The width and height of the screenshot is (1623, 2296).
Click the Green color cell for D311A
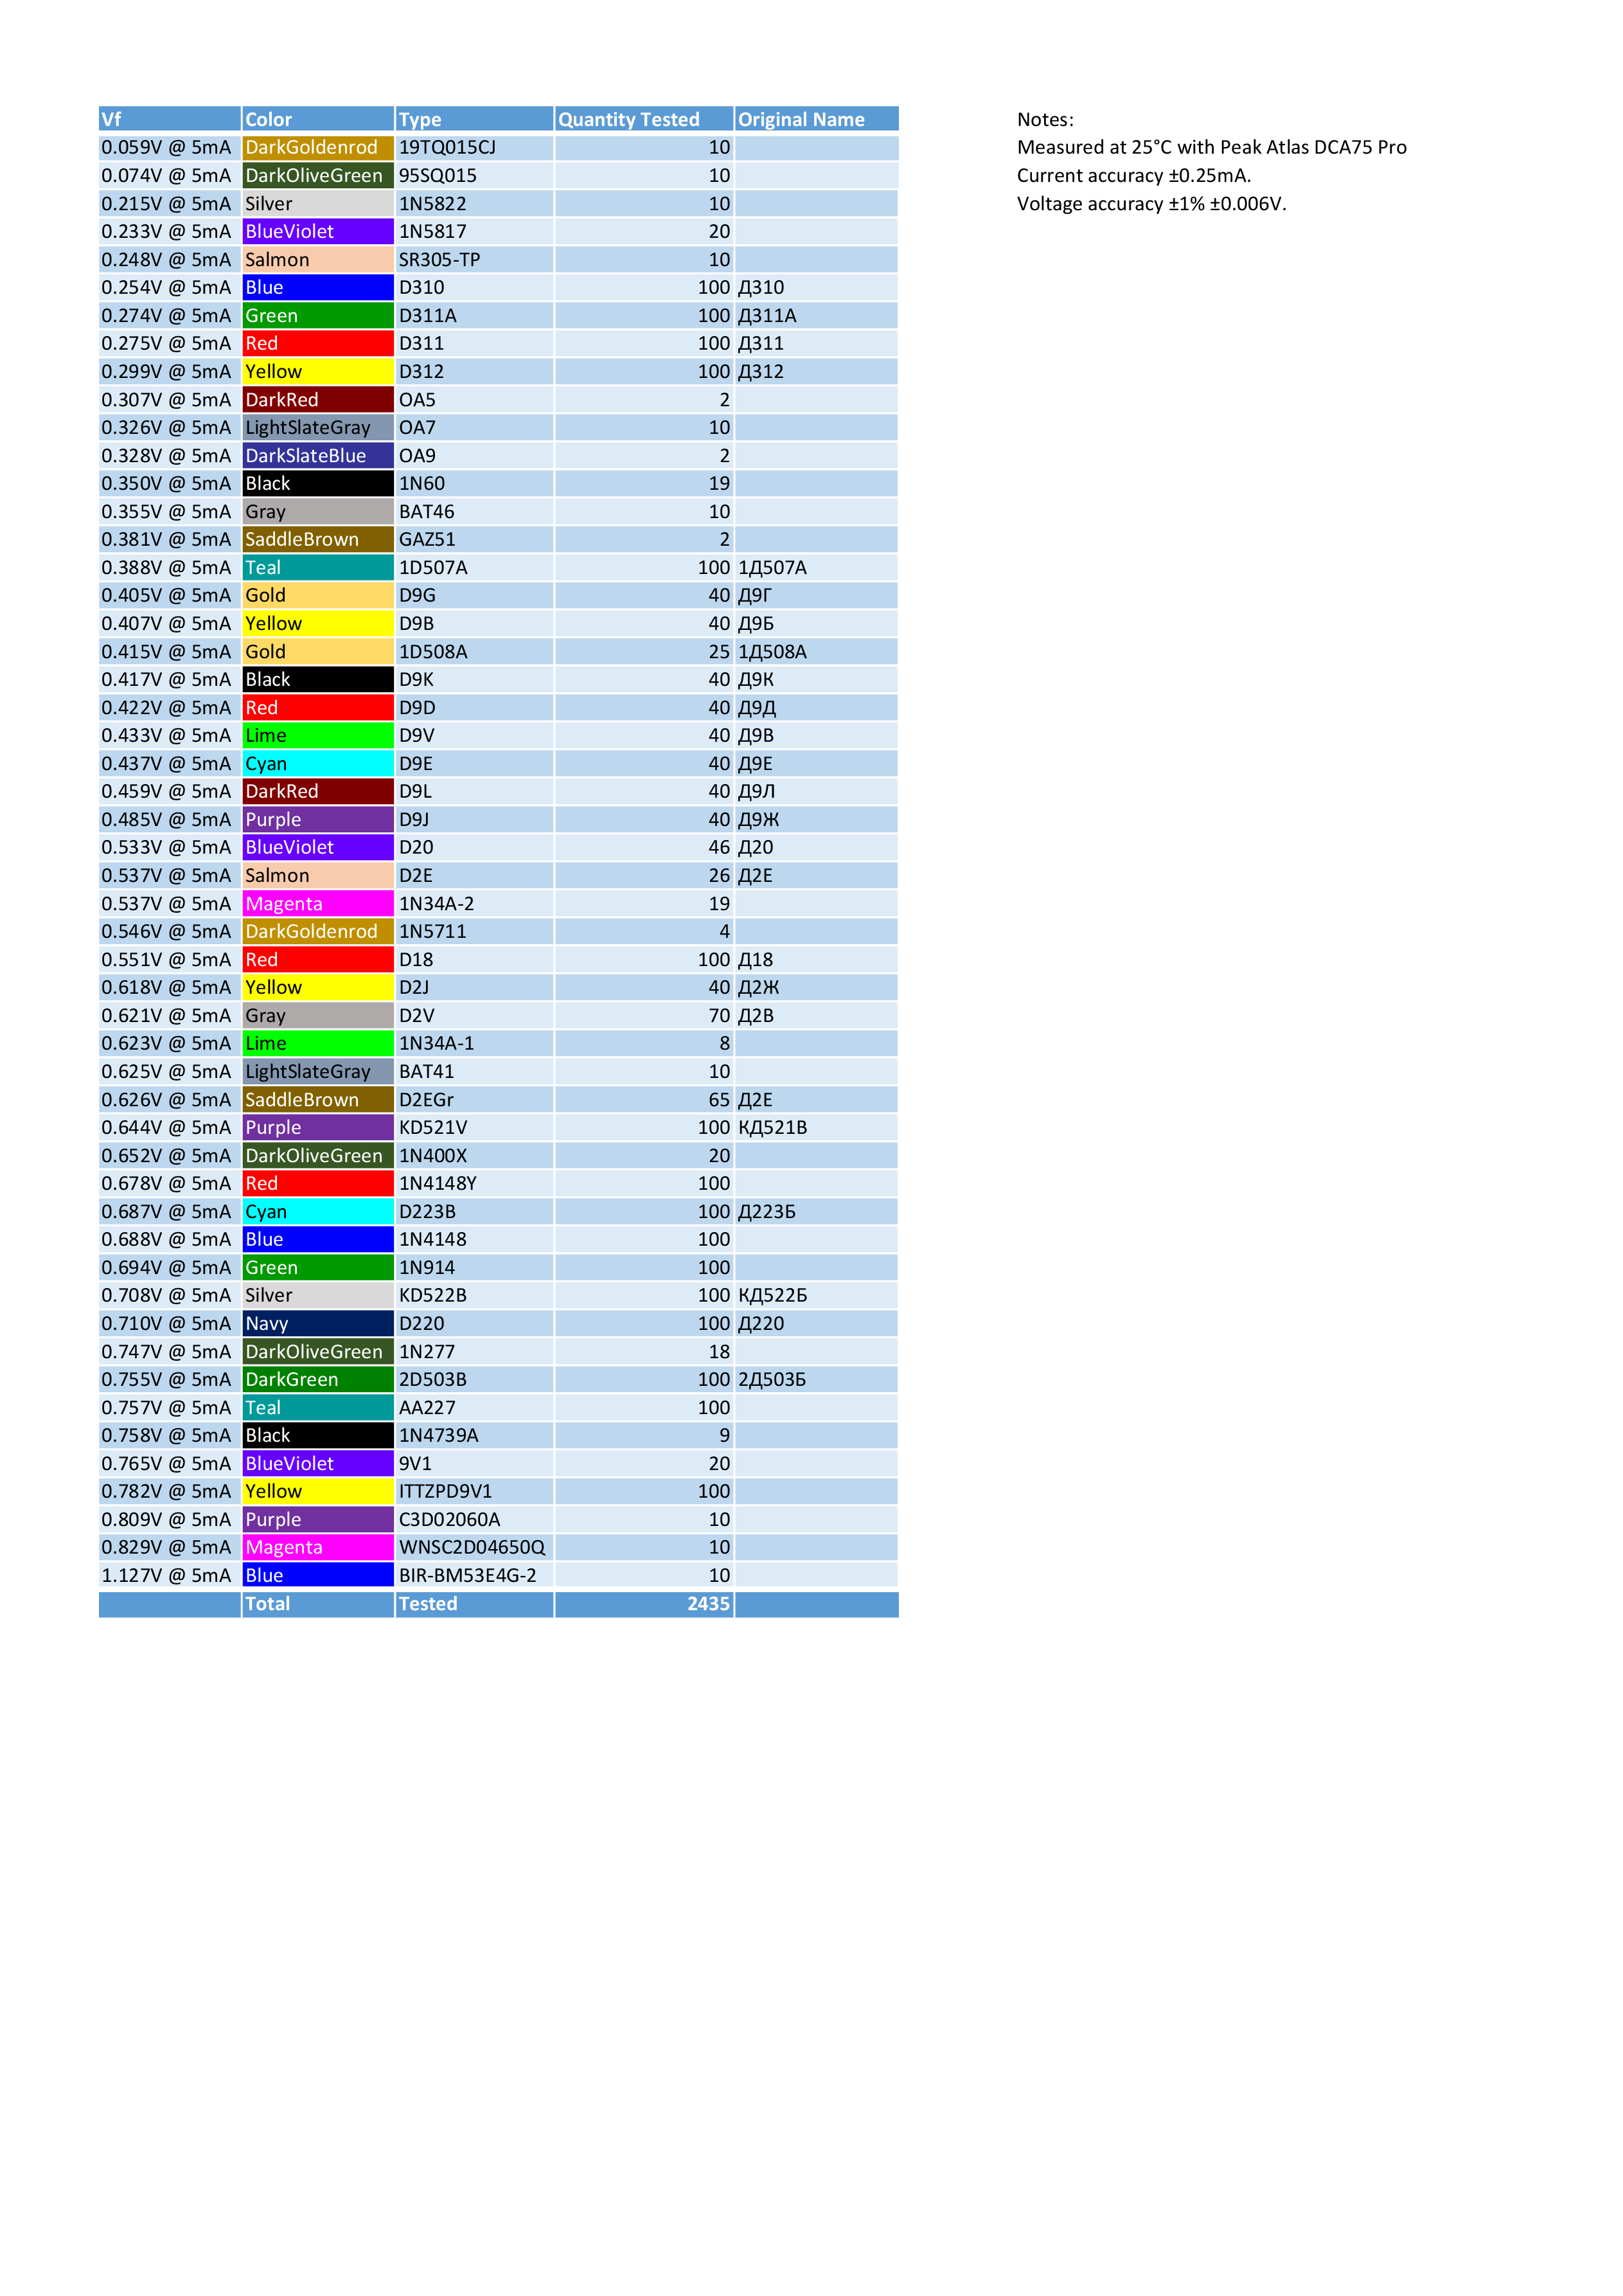[318, 315]
